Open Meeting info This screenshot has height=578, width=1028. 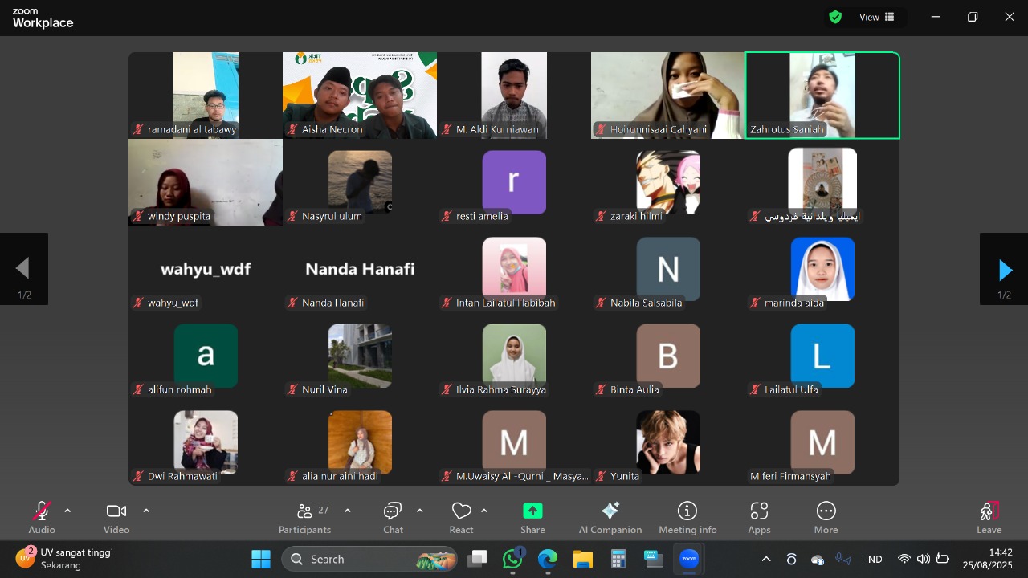687,518
